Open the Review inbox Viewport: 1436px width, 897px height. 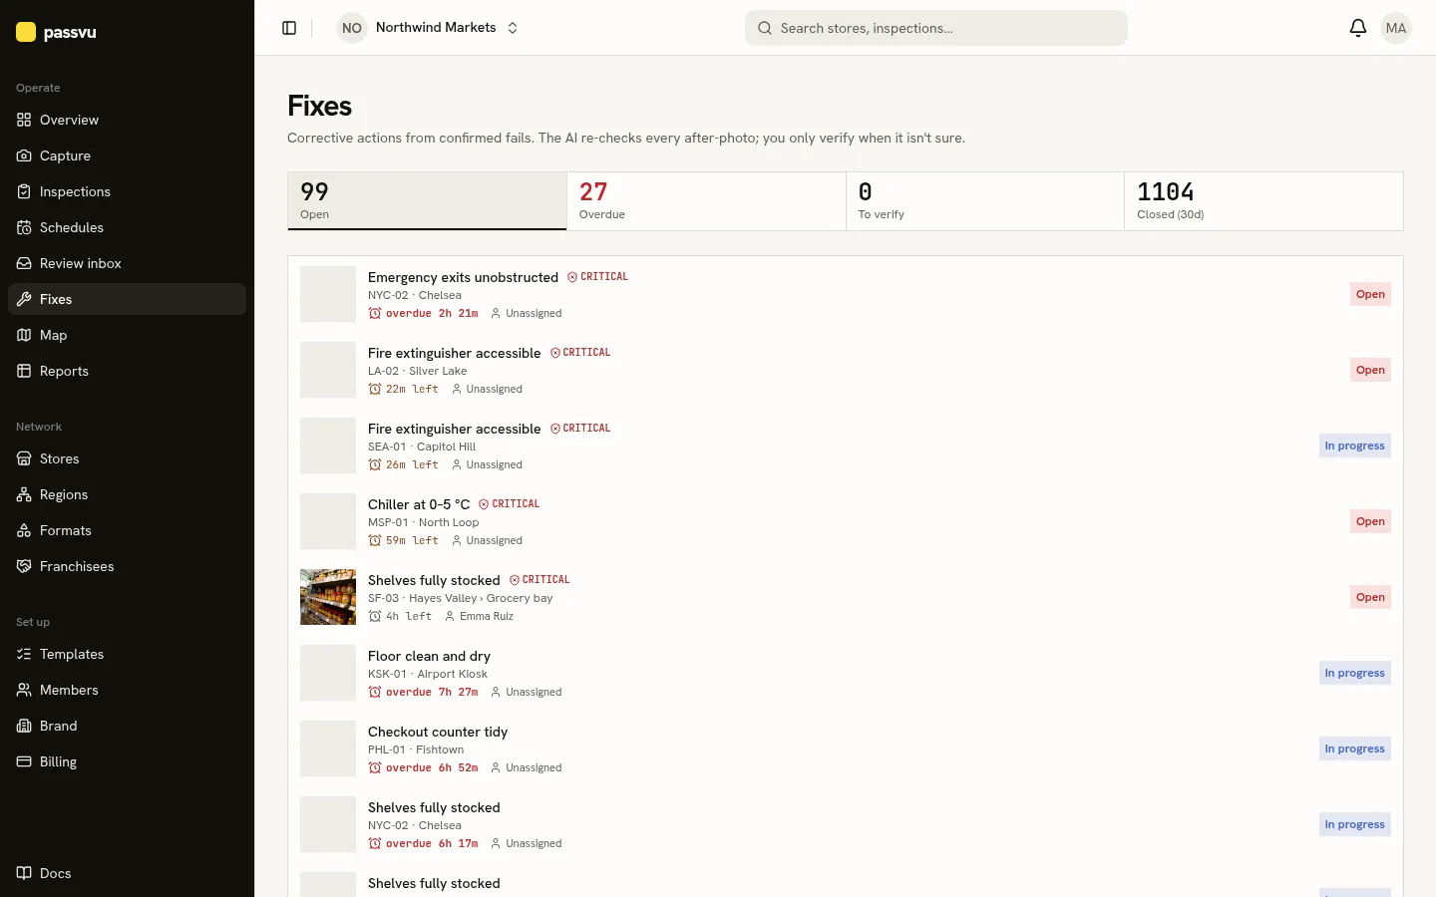coord(127,263)
